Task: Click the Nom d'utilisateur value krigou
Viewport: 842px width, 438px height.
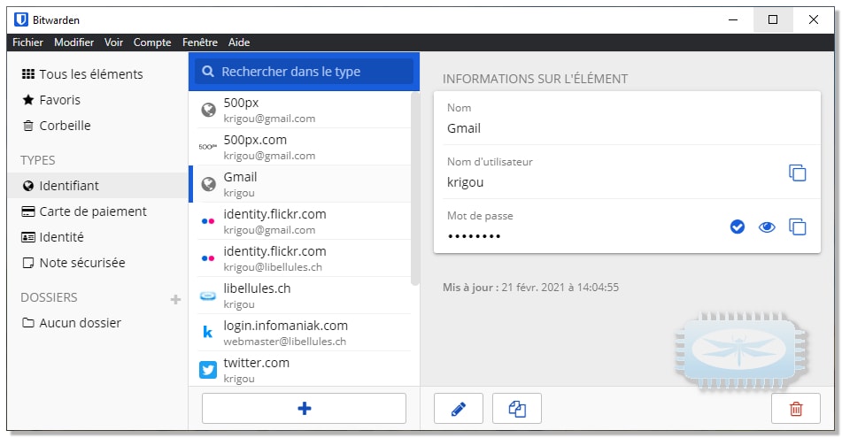Action: 466,182
